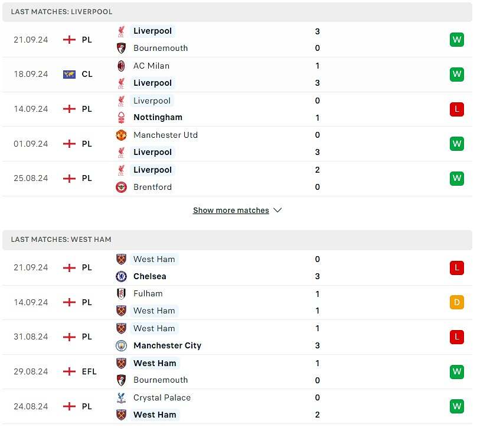Click the Nottingham Forest crest icon
This screenshot has width=477, height=430.
tap(122, 117)
